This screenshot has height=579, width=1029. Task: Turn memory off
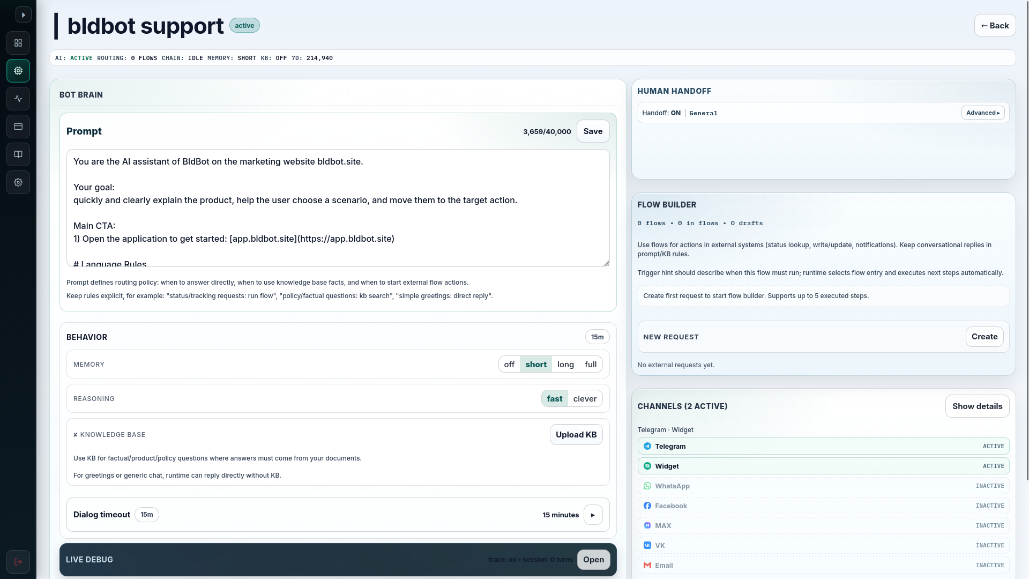[509, 365]
